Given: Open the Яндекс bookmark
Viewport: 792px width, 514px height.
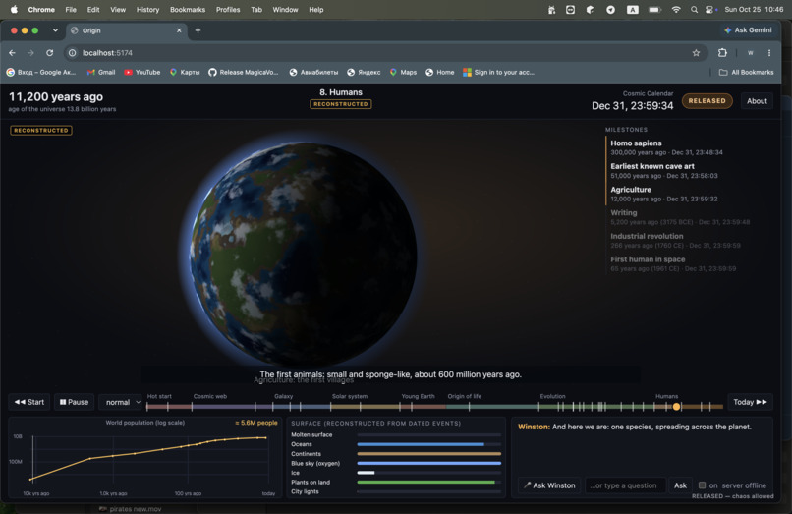Looking at the screenshot, I should tap(365, 73).
